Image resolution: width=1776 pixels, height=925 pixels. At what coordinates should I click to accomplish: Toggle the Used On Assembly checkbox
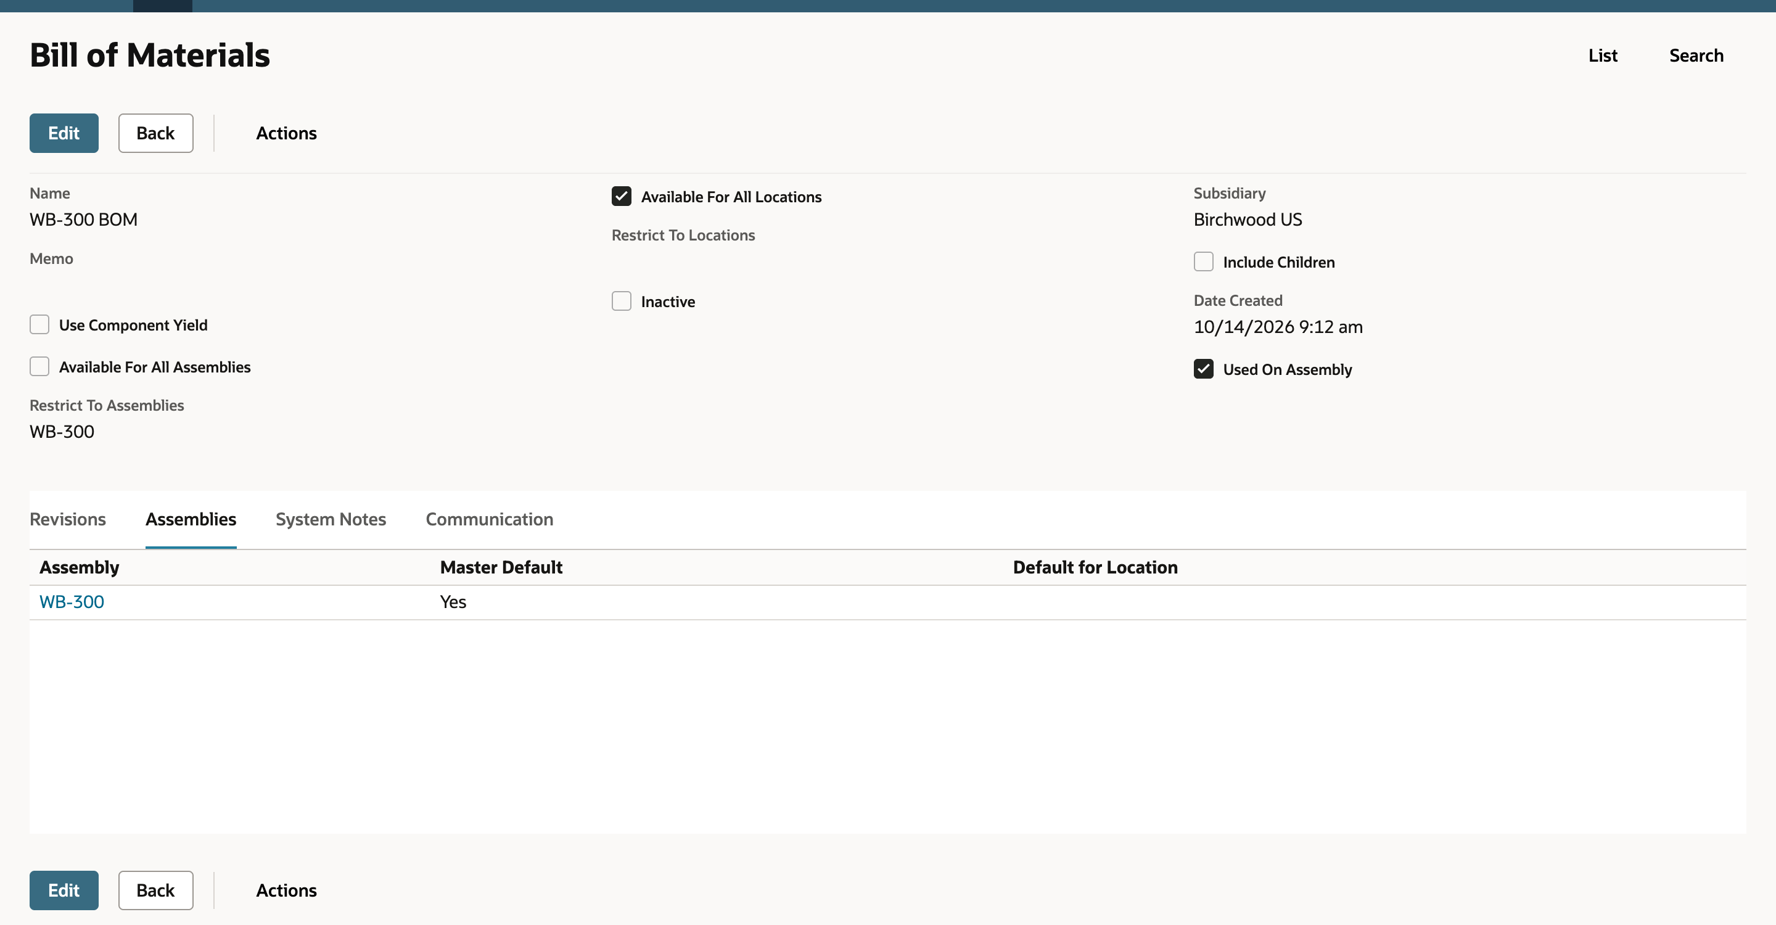(1203, 369)
